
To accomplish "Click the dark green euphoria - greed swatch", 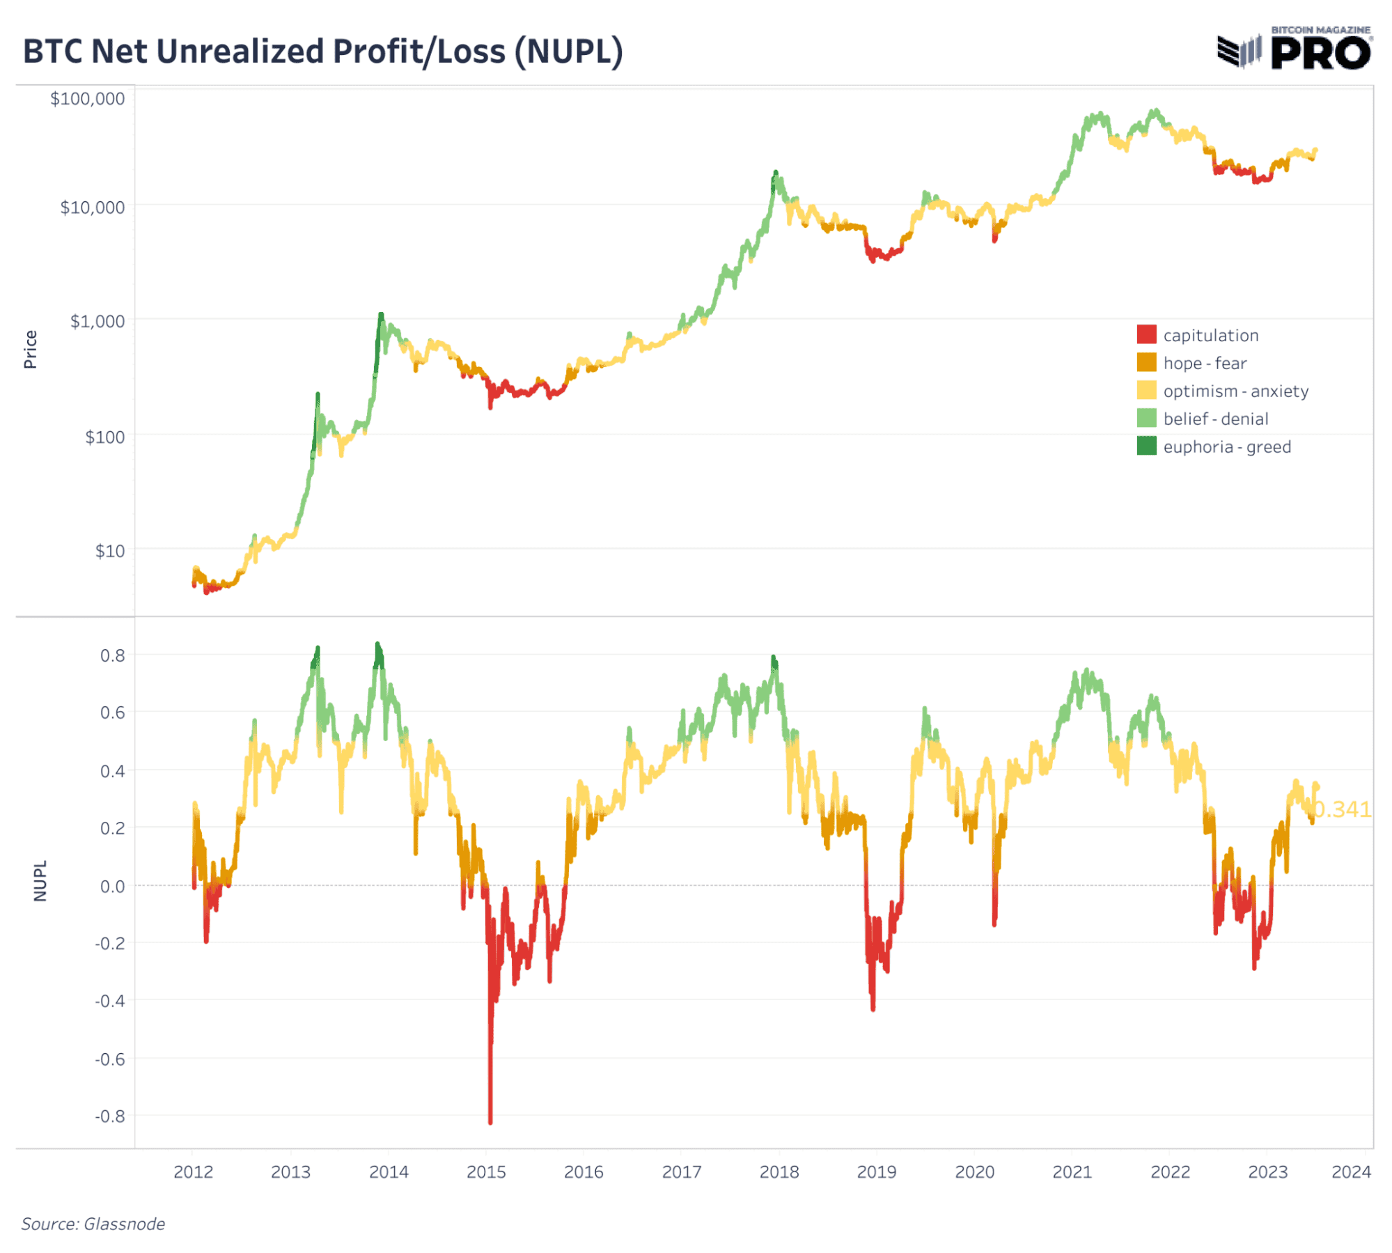I will click(1146, 446).
